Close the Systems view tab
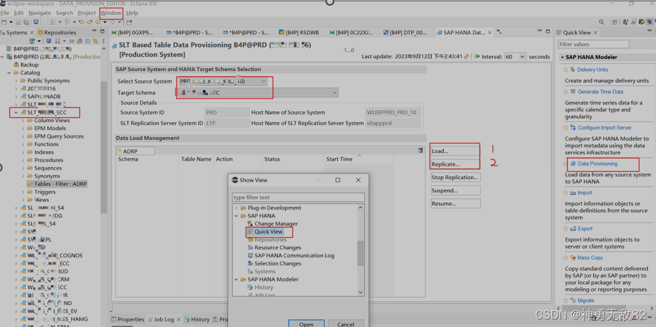Screen dimensions: 656x327 [x=31, y=33]
